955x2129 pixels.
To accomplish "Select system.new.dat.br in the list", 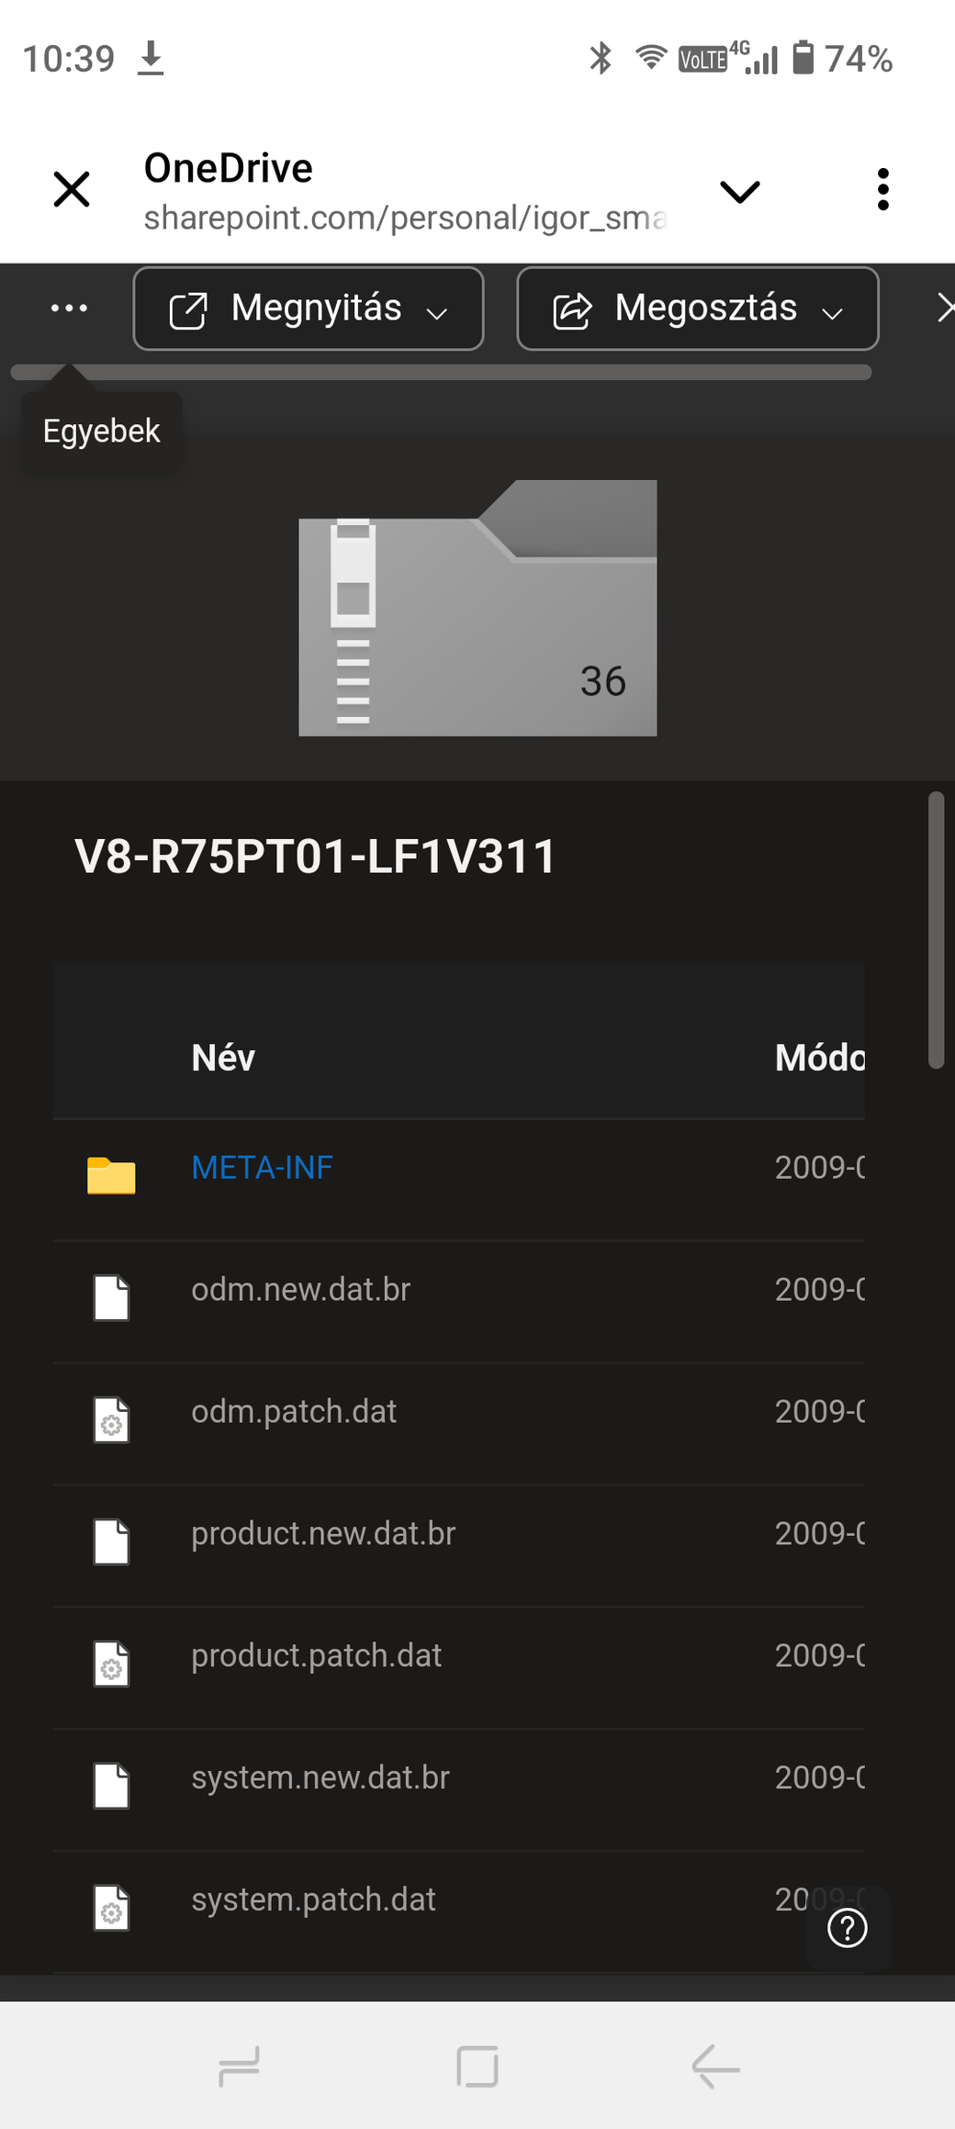I will (320, 1778).
